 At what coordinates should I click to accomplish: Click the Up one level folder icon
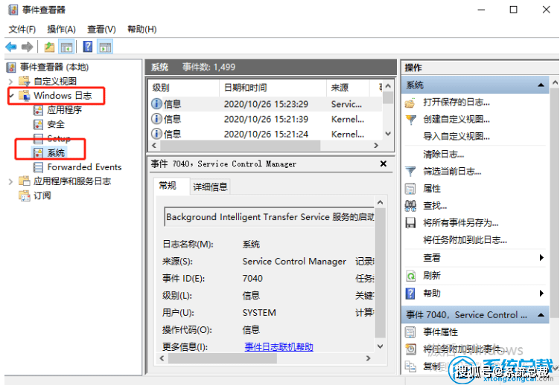pyautogui.click(x=49, y=47)
